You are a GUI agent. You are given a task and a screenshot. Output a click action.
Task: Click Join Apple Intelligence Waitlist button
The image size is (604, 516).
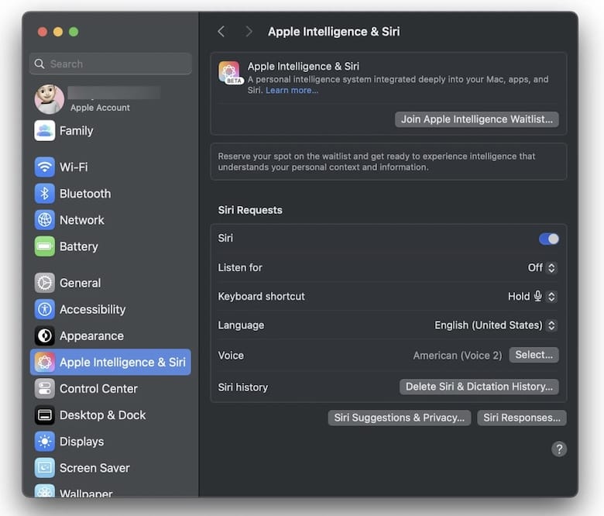pyautogui.click(x=477, y=119)
